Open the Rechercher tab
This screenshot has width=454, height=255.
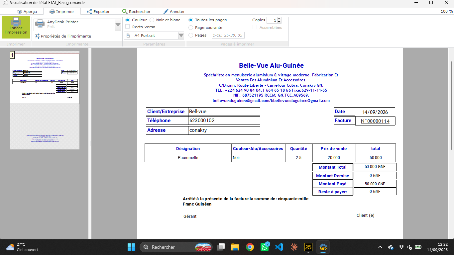(x=136, y=12)
